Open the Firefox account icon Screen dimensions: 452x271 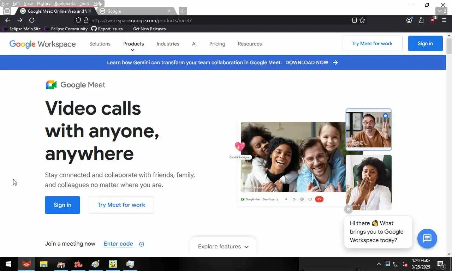(x=409, y=20)
